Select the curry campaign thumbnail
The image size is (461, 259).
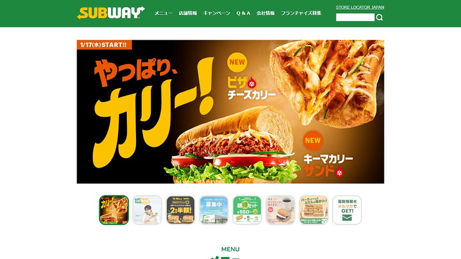click(114, 210)
